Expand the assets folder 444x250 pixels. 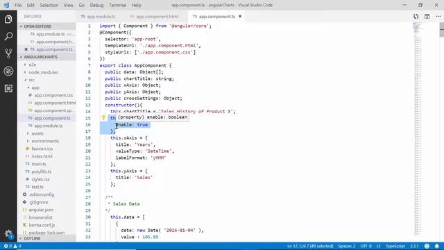coord(46,133)
